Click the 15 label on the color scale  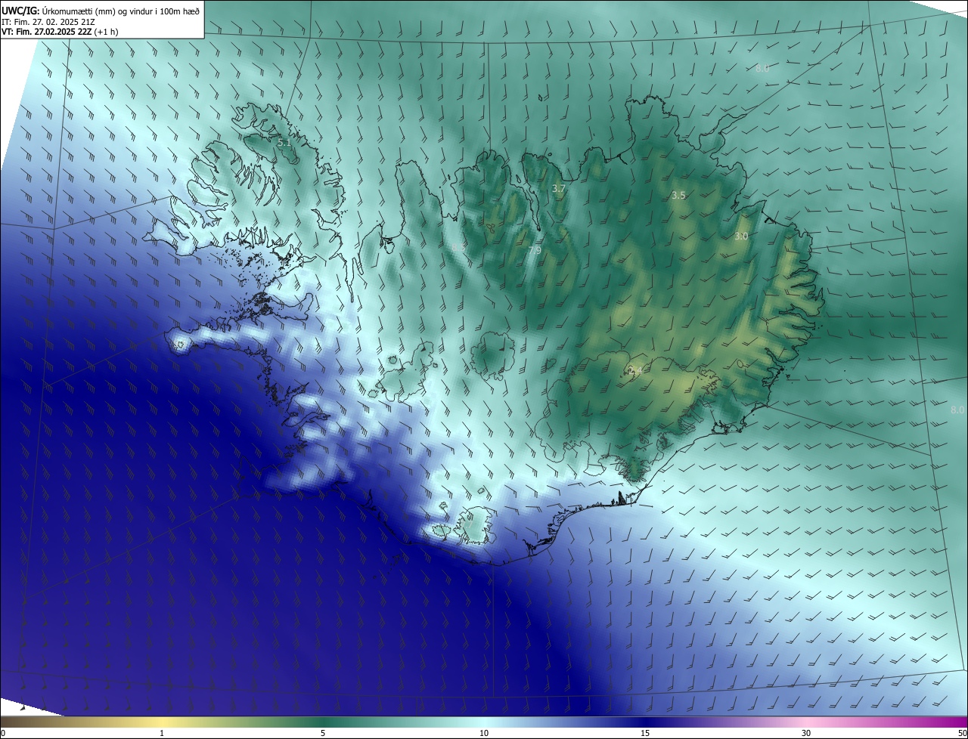(645, 733)
